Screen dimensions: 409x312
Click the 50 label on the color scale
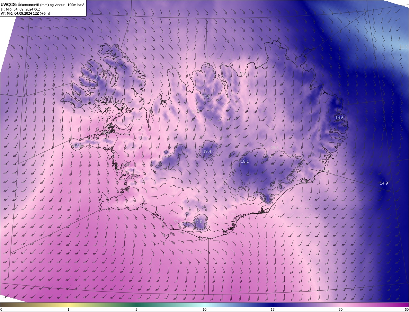click(x=406, y=309)
